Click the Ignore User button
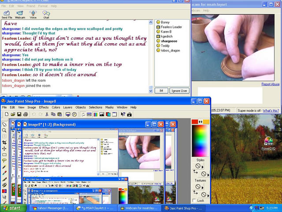 click(x=179, y=91)
